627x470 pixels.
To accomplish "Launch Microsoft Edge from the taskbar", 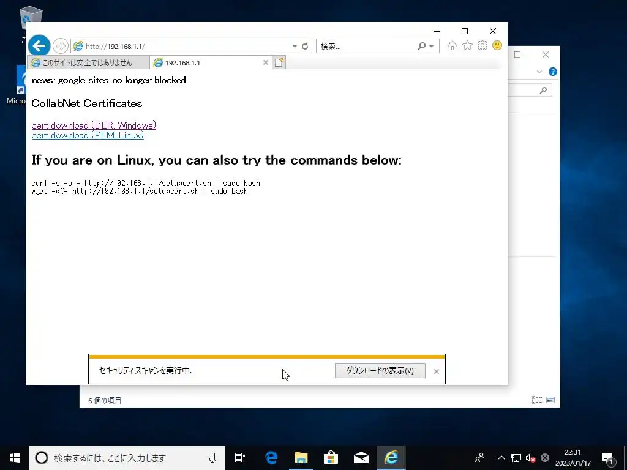I will [x=271, y=458].
